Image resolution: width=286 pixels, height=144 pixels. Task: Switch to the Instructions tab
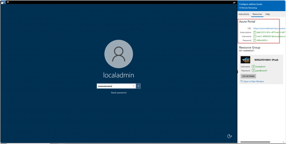244,14
